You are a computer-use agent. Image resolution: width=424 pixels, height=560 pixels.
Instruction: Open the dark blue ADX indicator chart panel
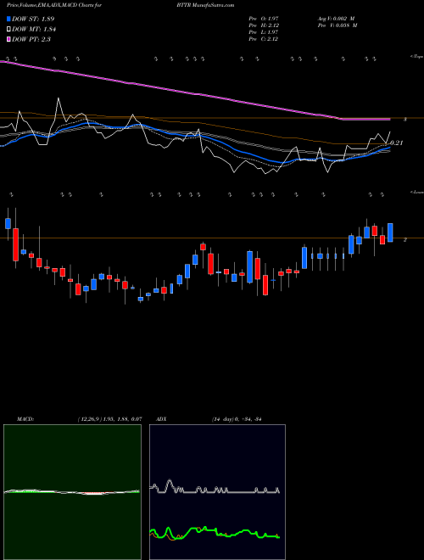[217, 492]
